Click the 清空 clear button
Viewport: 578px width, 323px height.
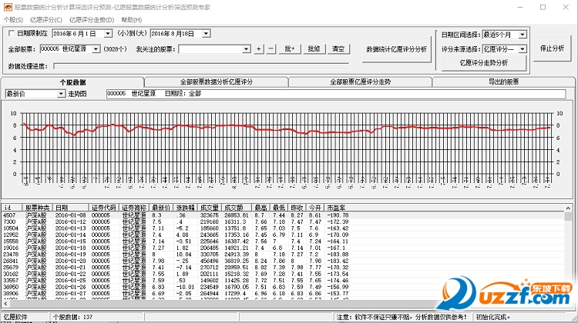(338, 49)
